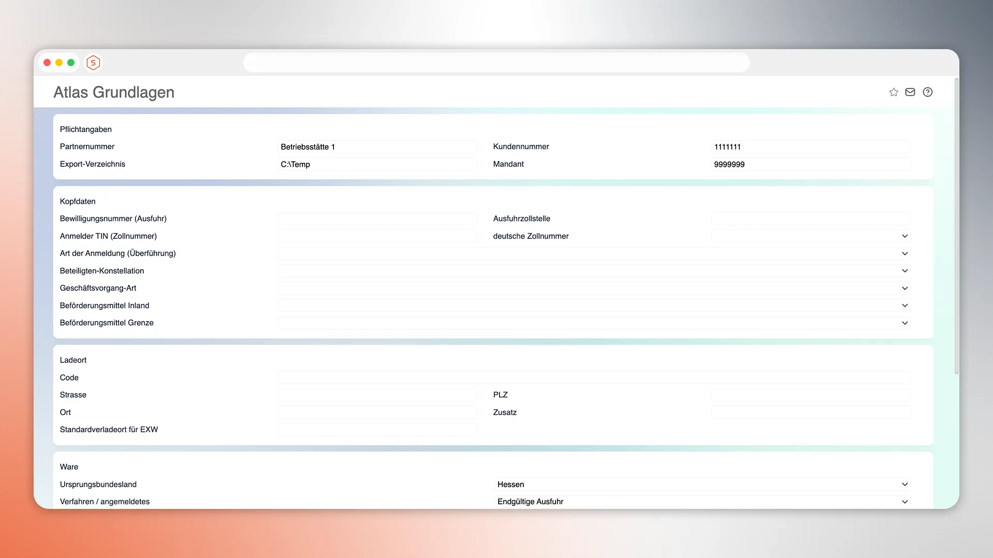
Task: Click the Partnernummer field with Betriebsstätte 1
Action: [377, 147]
